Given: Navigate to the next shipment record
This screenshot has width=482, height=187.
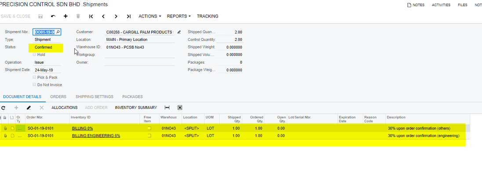Looking at the screenshot, I should pos(116,16).
